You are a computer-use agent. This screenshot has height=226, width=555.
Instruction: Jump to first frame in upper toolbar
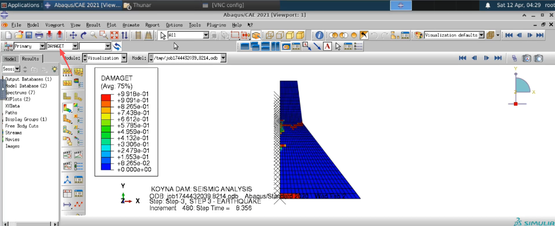click(509, 35)
